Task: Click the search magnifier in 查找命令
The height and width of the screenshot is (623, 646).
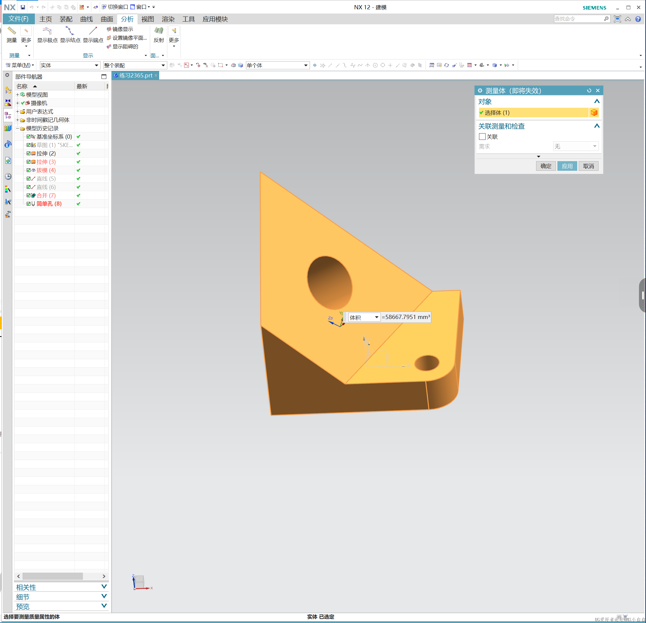Action: tap(606, 19)
